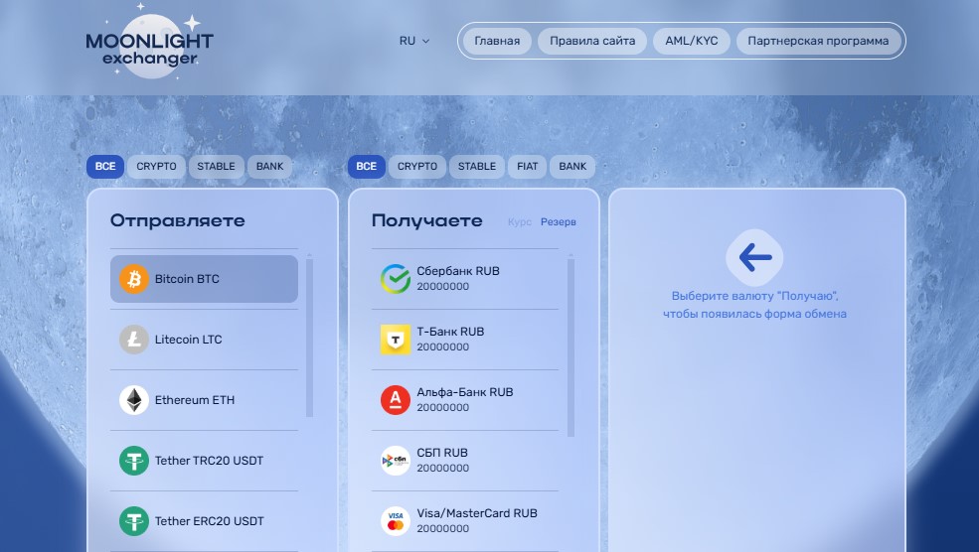Screen dimensions: 979x552
Task: Select CRYPTO filter above Отправляете
Action: tap(157, 167)
